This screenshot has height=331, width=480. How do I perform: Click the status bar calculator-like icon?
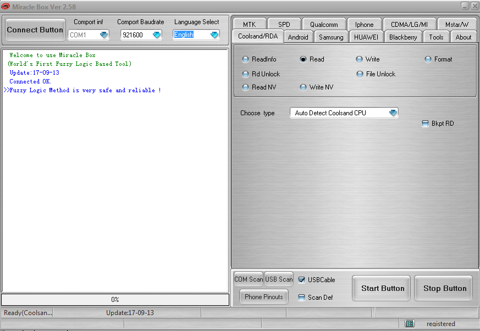(410, 323)
